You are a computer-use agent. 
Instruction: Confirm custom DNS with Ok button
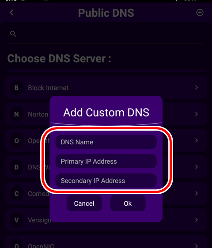coord(128,203)
